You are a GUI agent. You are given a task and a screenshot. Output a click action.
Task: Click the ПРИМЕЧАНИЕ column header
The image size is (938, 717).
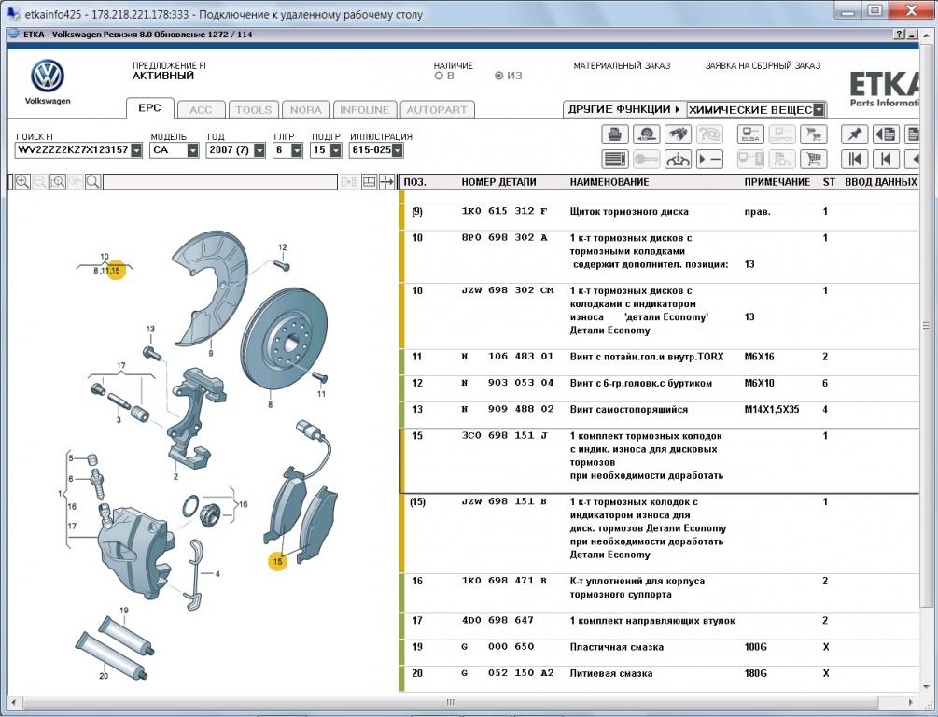[x=777, y=182]
